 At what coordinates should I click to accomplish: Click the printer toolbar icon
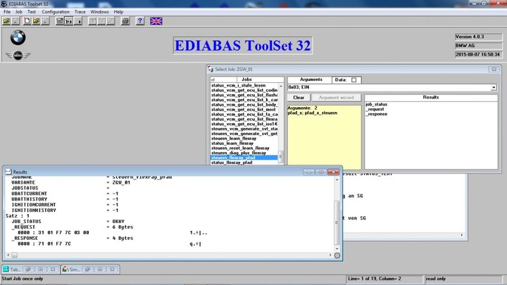125,21
